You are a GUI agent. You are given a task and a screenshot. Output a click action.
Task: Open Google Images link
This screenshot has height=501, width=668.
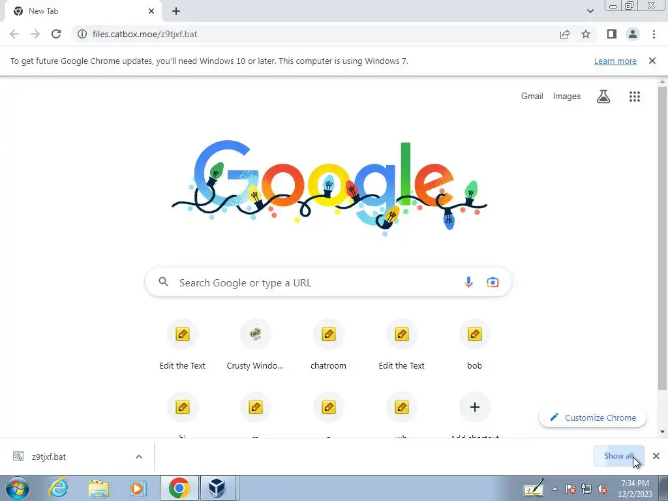point(567,97)
